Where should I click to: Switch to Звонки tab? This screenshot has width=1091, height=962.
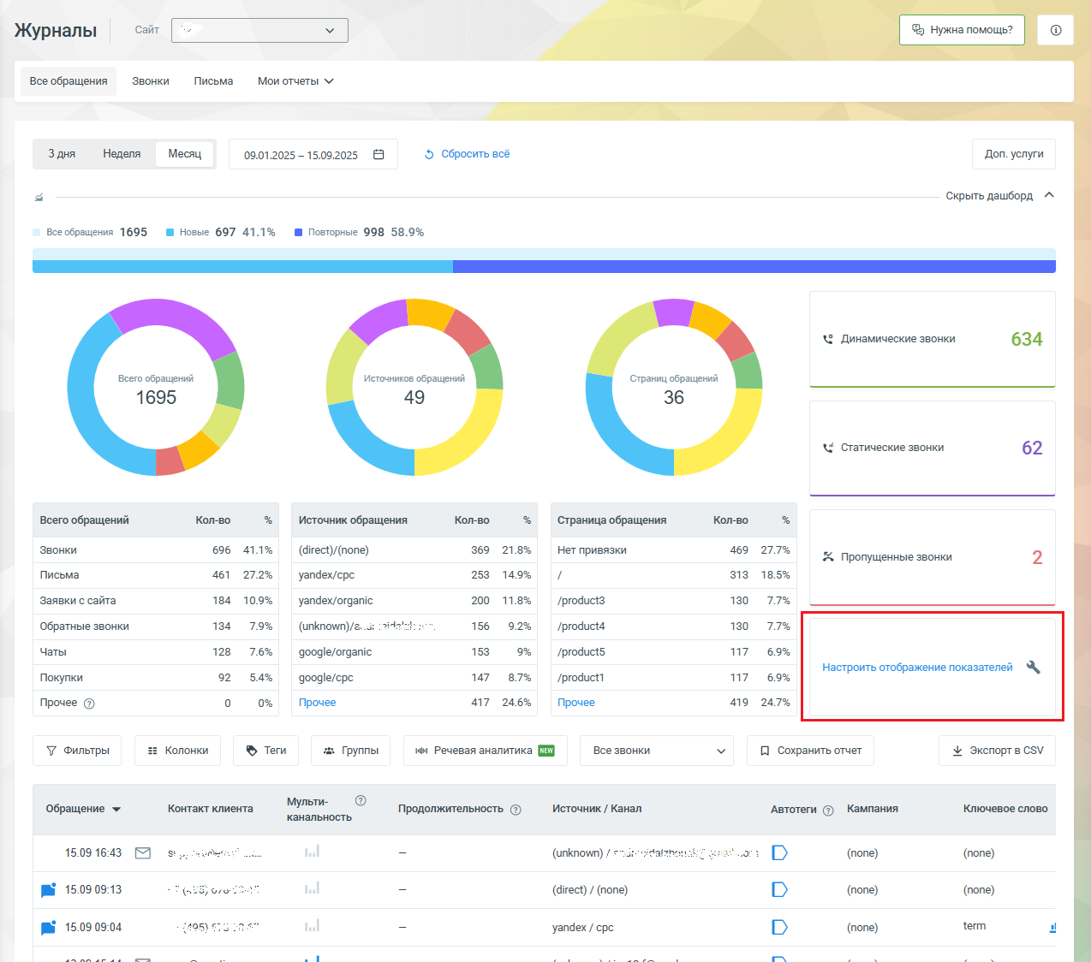(x=151, y=81)
